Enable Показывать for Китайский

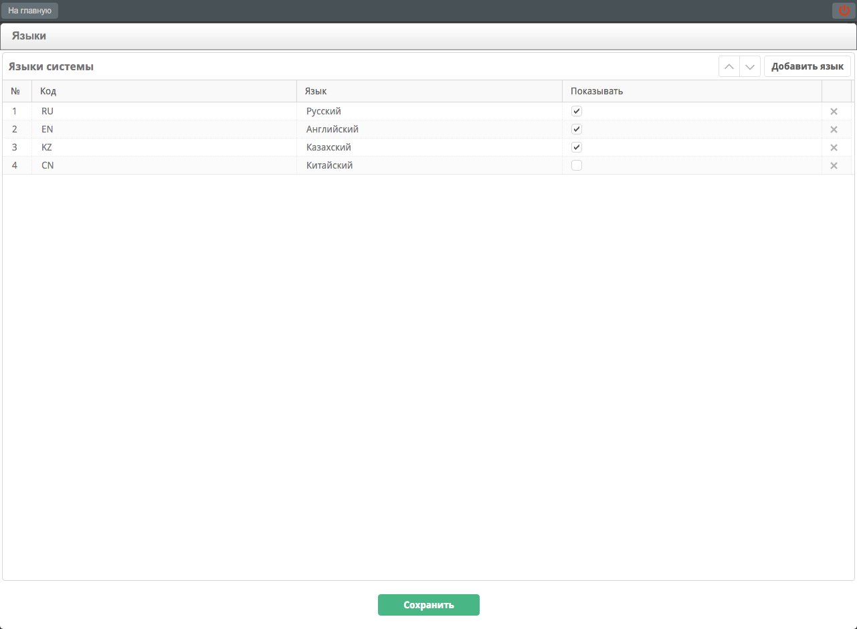point(577,165)
